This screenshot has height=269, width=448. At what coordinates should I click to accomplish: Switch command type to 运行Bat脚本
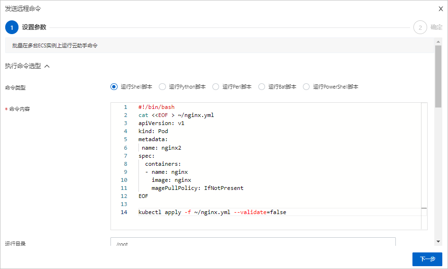click(262, 87)
